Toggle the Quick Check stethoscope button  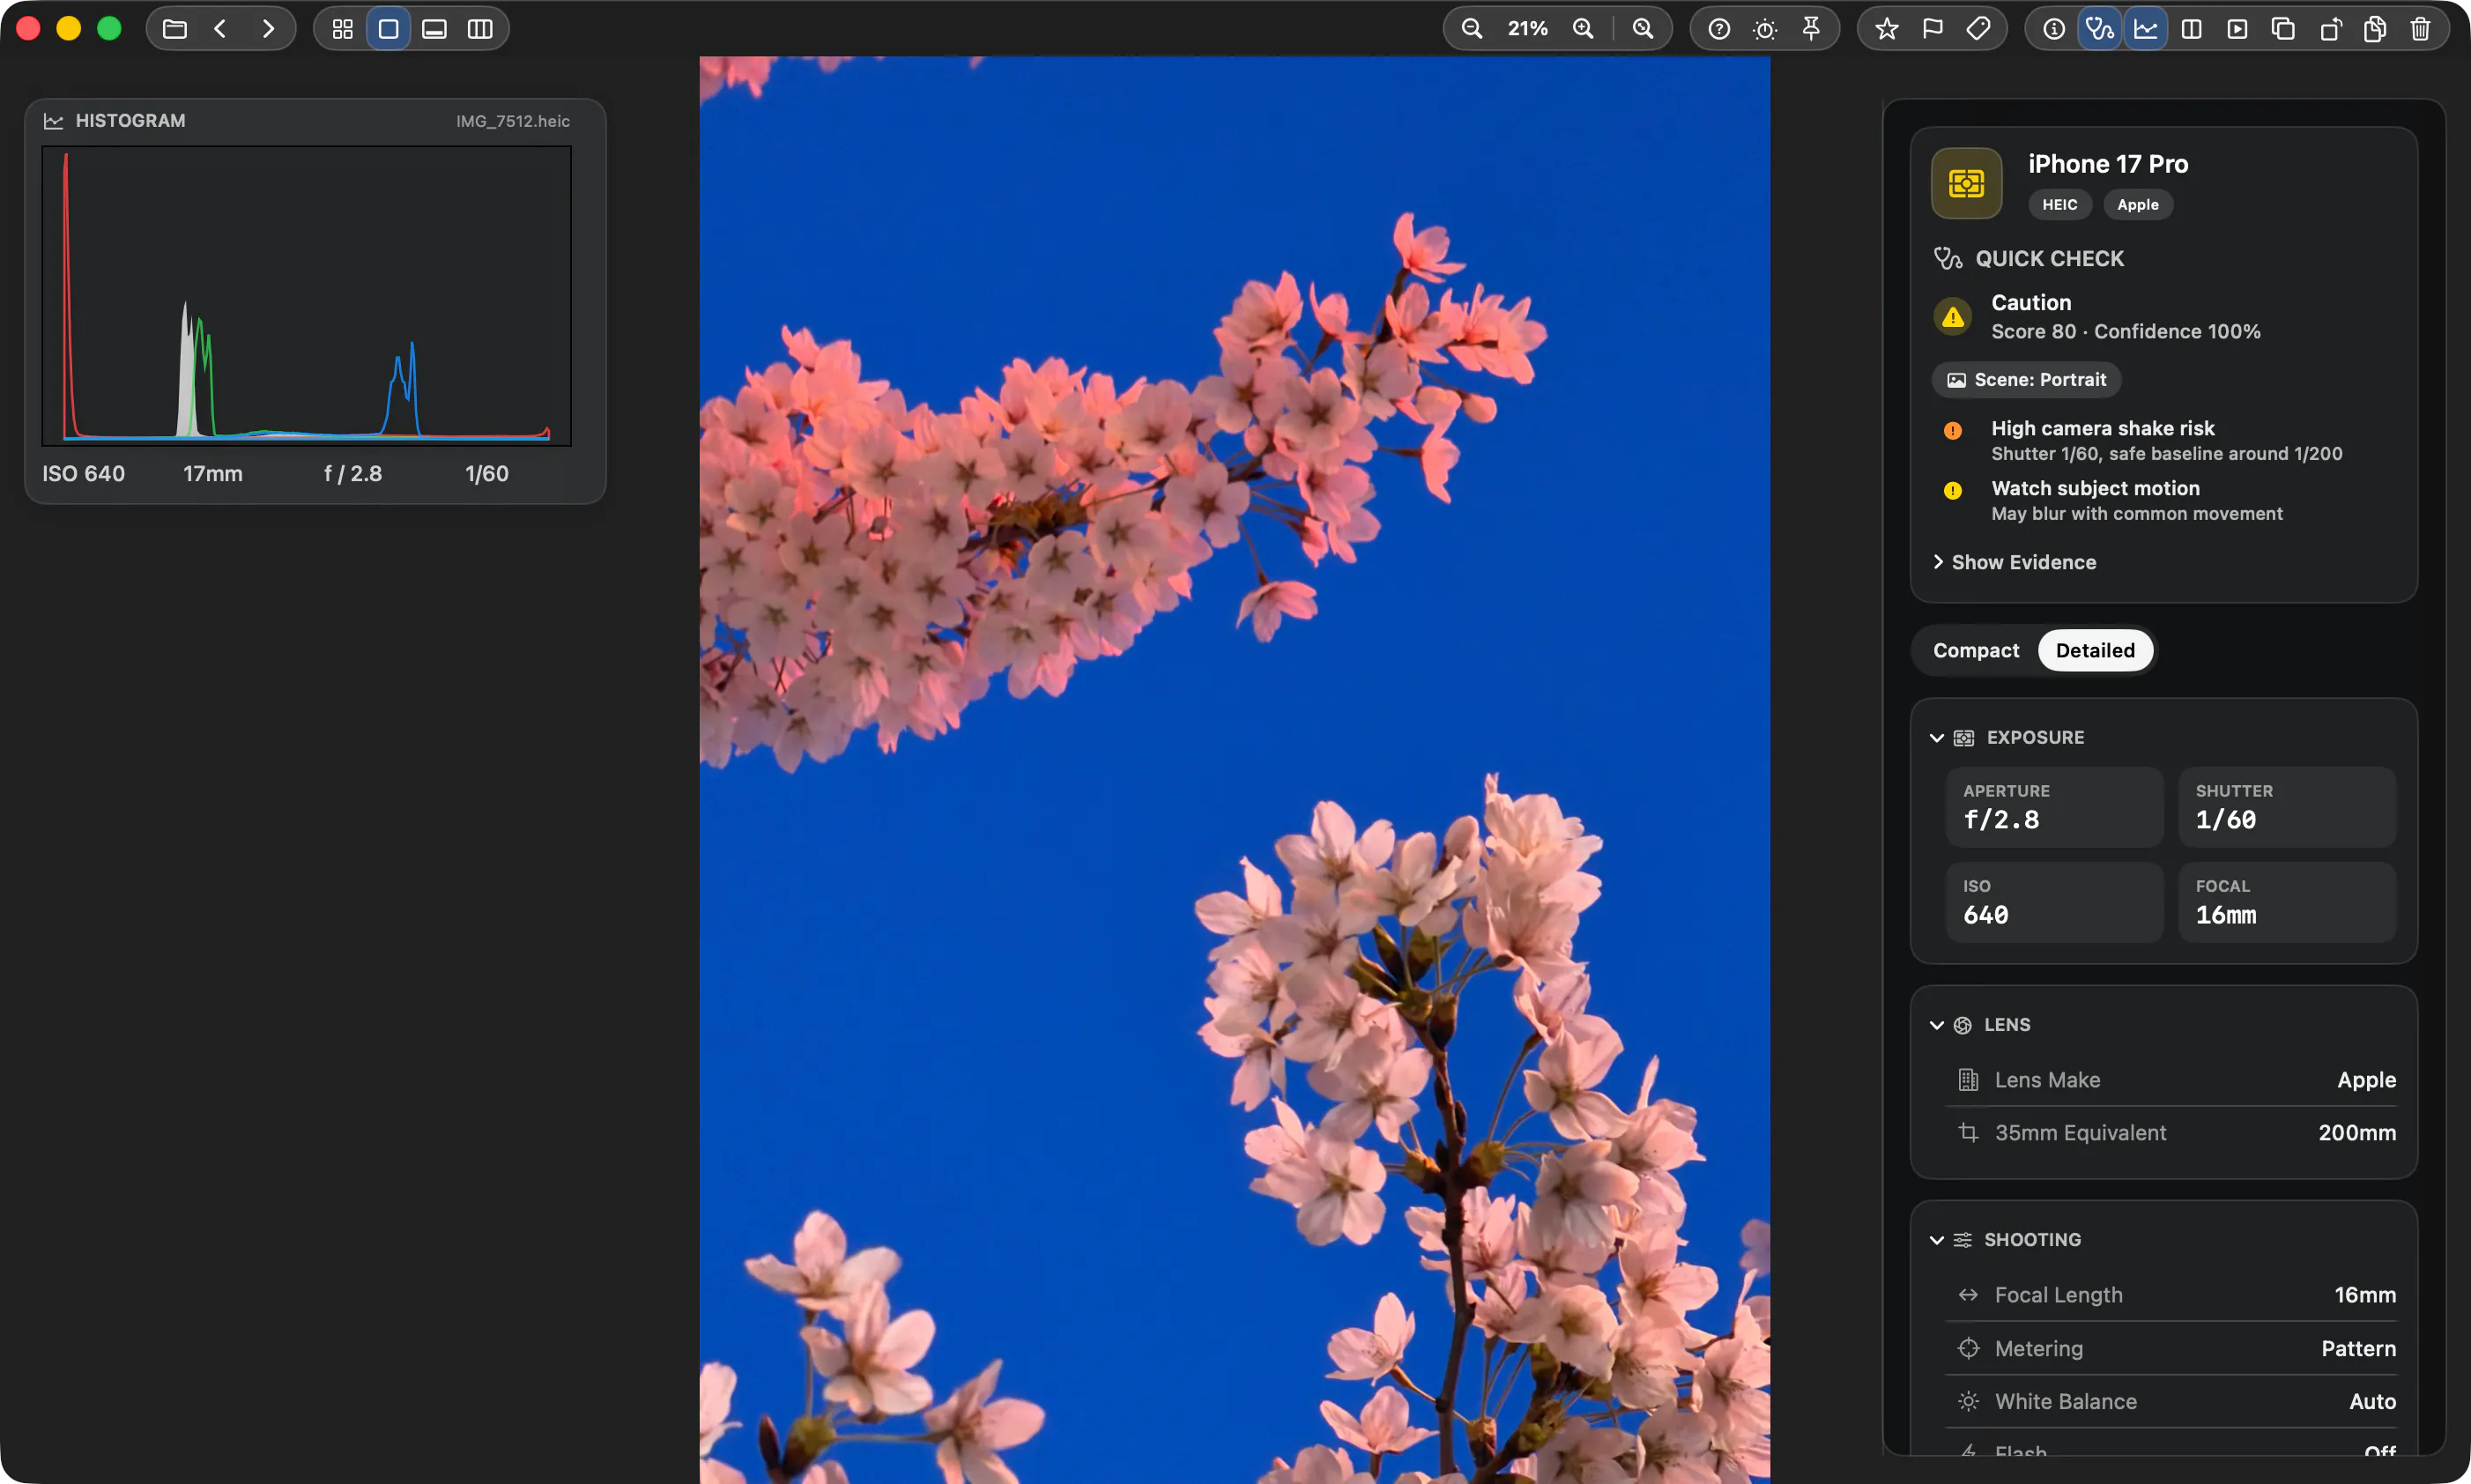(x=2100, y=29)
